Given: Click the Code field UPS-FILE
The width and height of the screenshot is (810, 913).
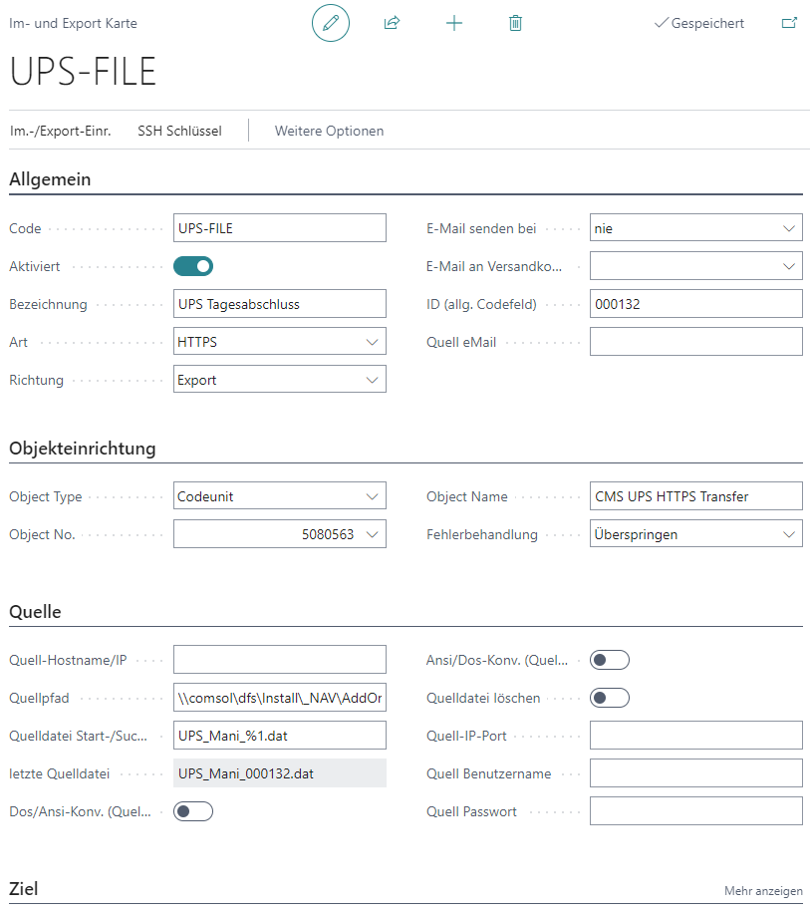Looking at the screenshot, I should tap(280, 228).
